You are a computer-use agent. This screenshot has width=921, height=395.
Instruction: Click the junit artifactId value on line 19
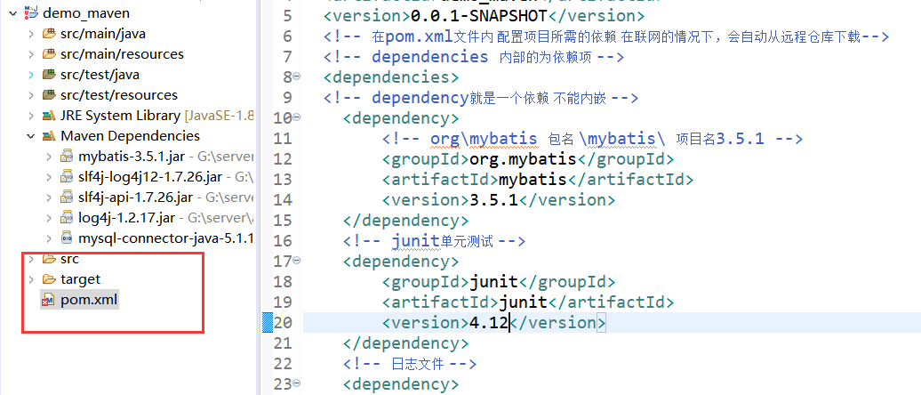click(x=523, y=302)
